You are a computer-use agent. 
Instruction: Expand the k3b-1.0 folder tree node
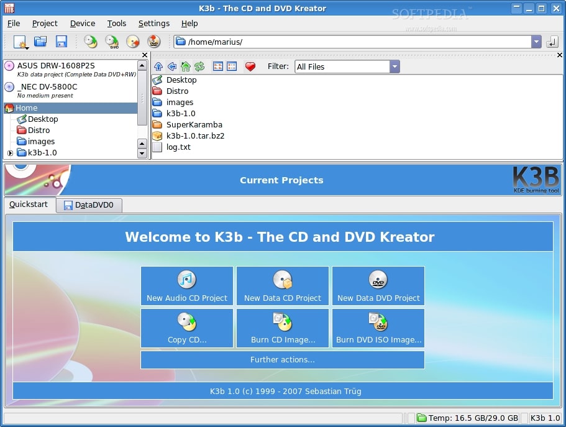pos(10,153)
